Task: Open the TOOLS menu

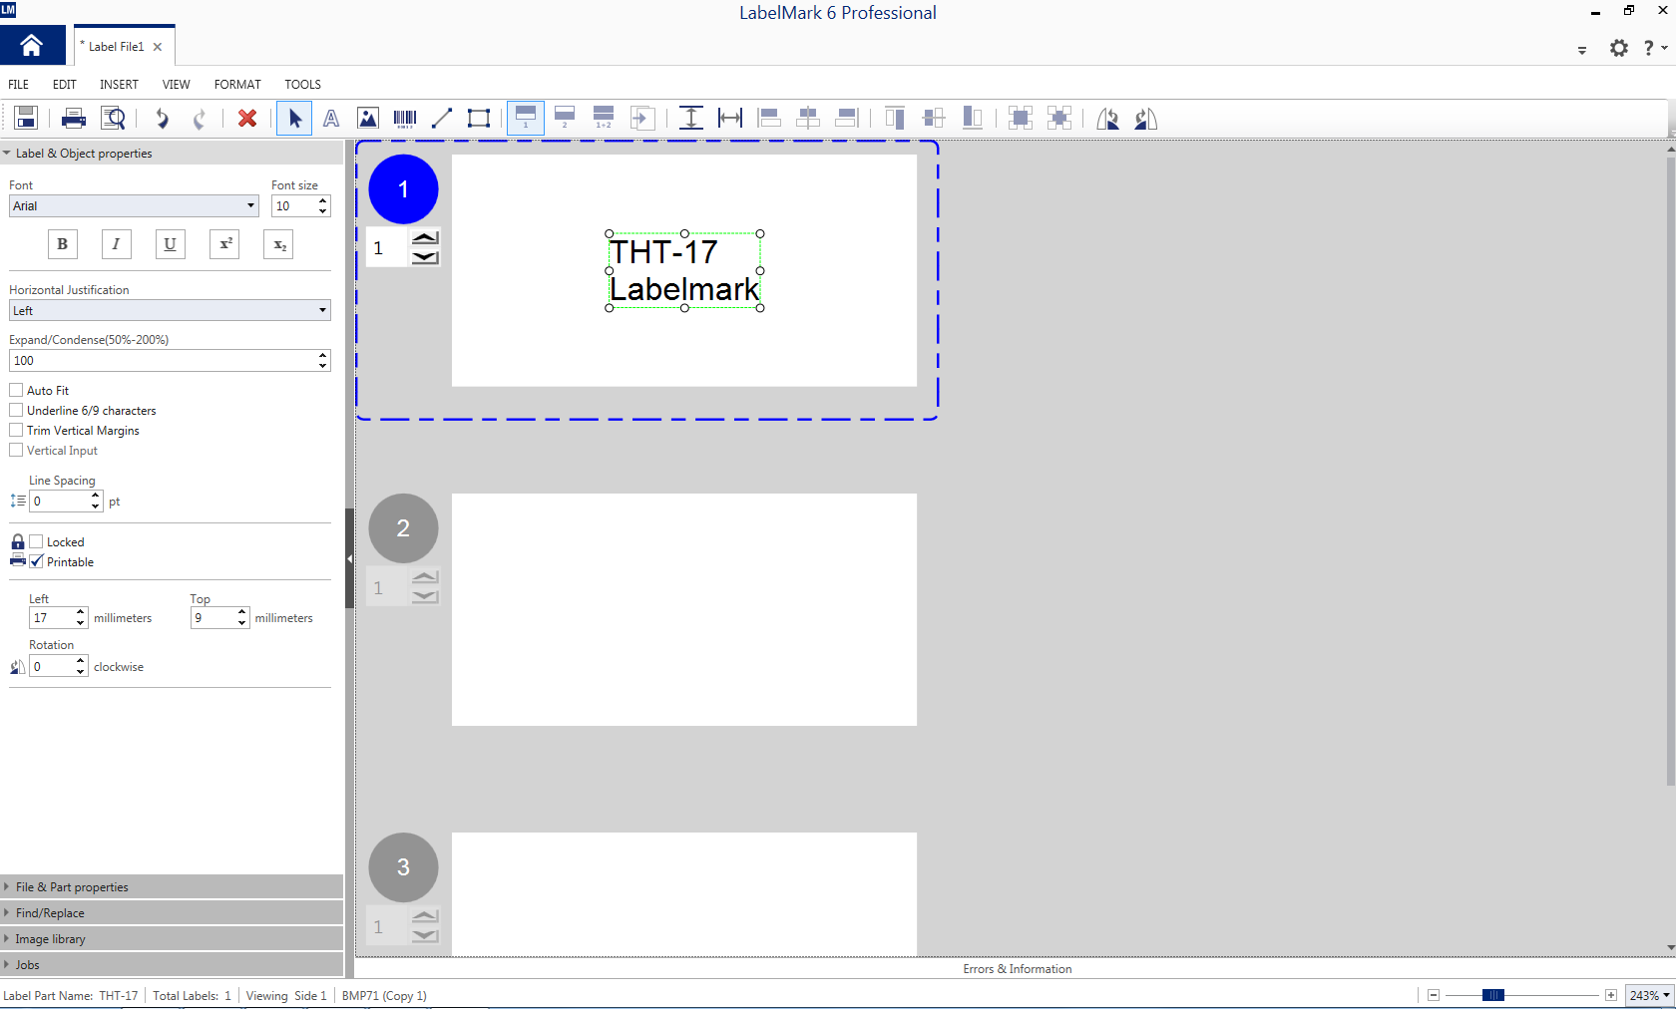Action: pos(302,85)
